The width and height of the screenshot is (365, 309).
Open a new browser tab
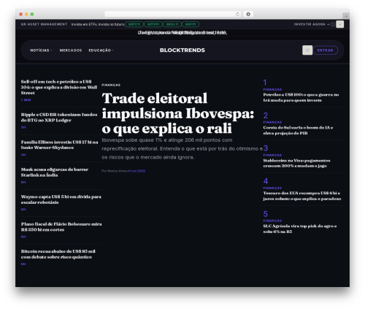tap(346, 16)
